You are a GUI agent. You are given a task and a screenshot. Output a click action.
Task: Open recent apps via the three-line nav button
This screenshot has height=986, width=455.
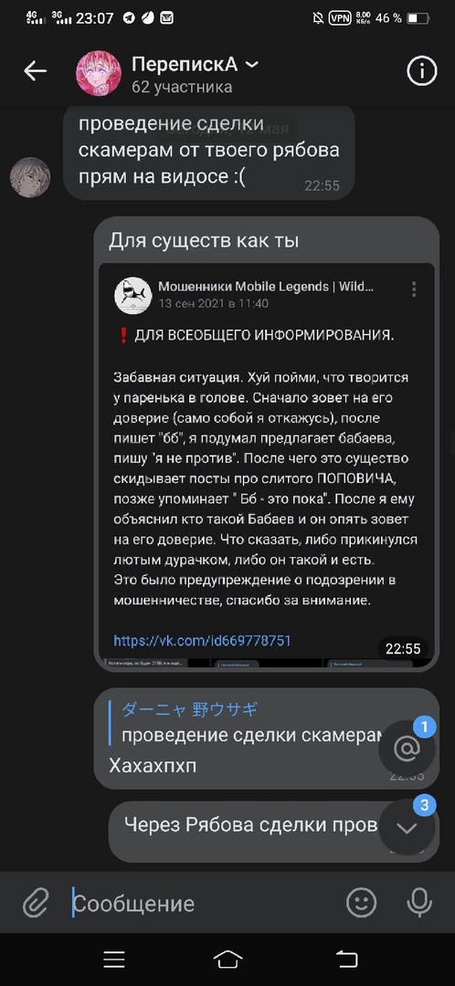[114, 959]
